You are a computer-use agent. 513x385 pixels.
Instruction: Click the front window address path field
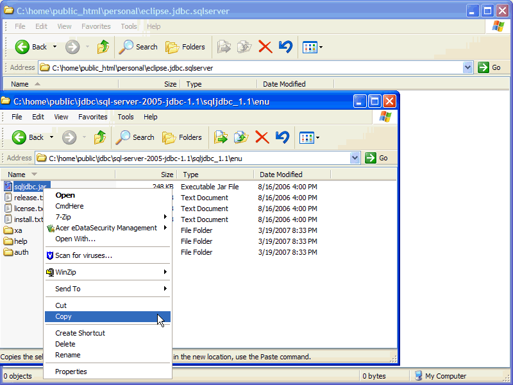tap(192, 158)
